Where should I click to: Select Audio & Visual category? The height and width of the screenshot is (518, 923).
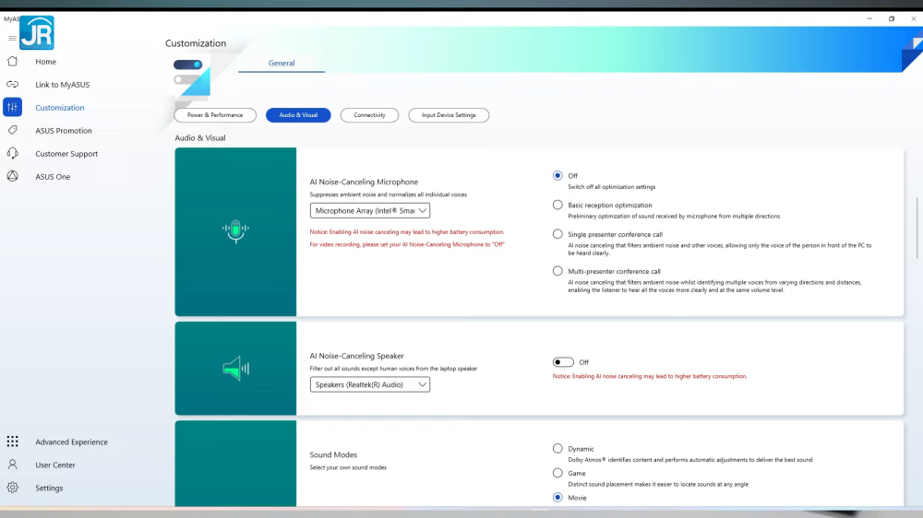click(x=298, y=115)
